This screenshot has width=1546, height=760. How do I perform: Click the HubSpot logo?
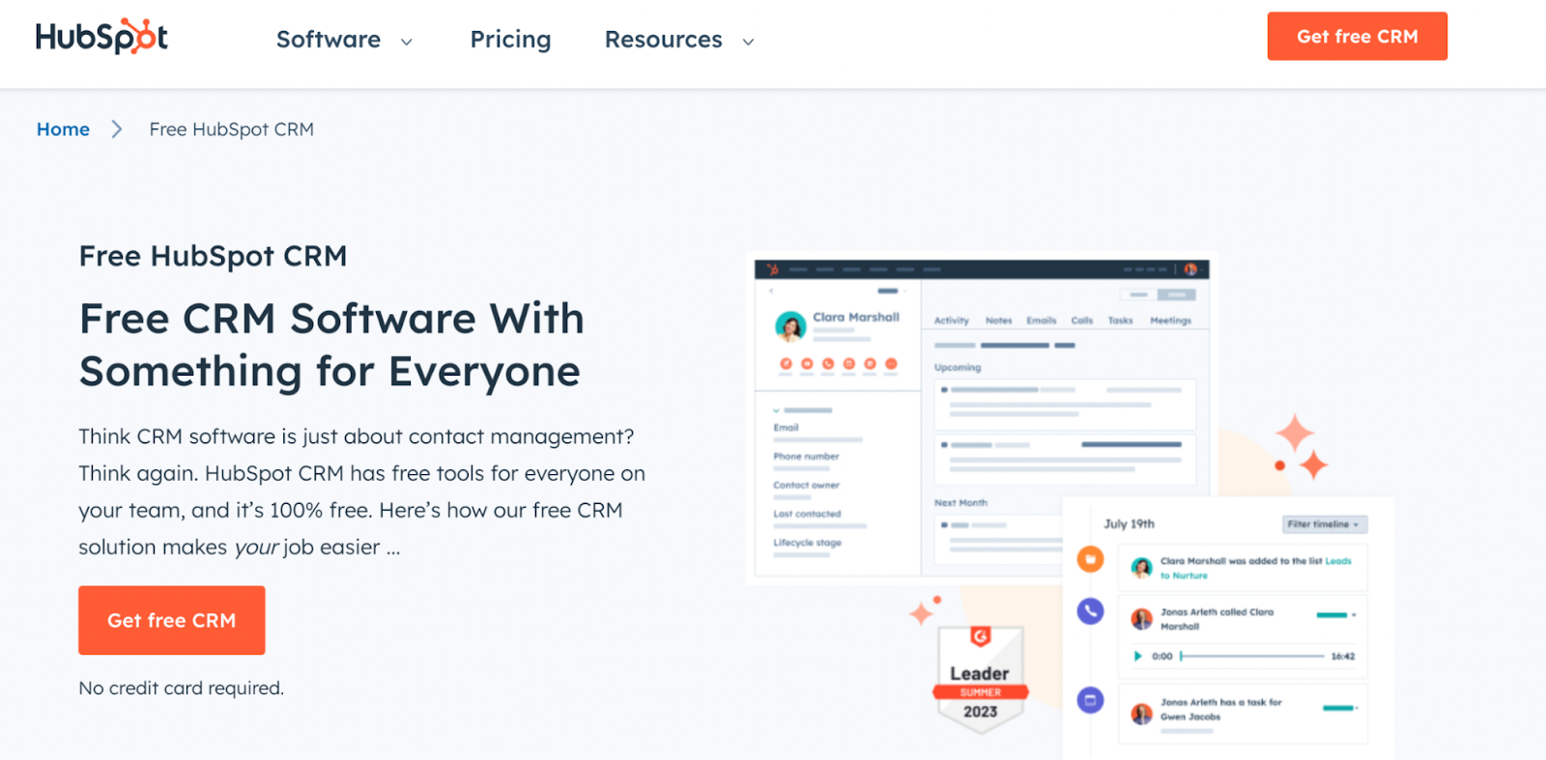point(101,37)
